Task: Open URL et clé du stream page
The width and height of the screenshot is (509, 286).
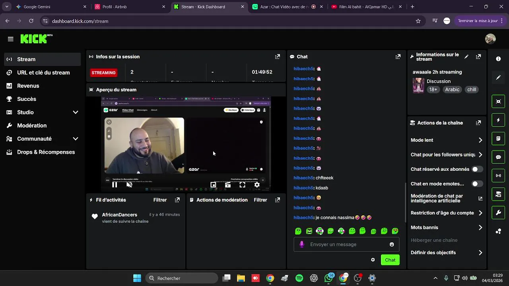Action: (42, 73)
